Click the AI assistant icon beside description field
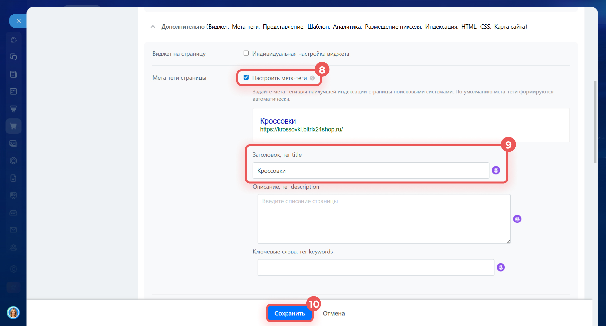 pyautogui.click(x=517, y=219)
